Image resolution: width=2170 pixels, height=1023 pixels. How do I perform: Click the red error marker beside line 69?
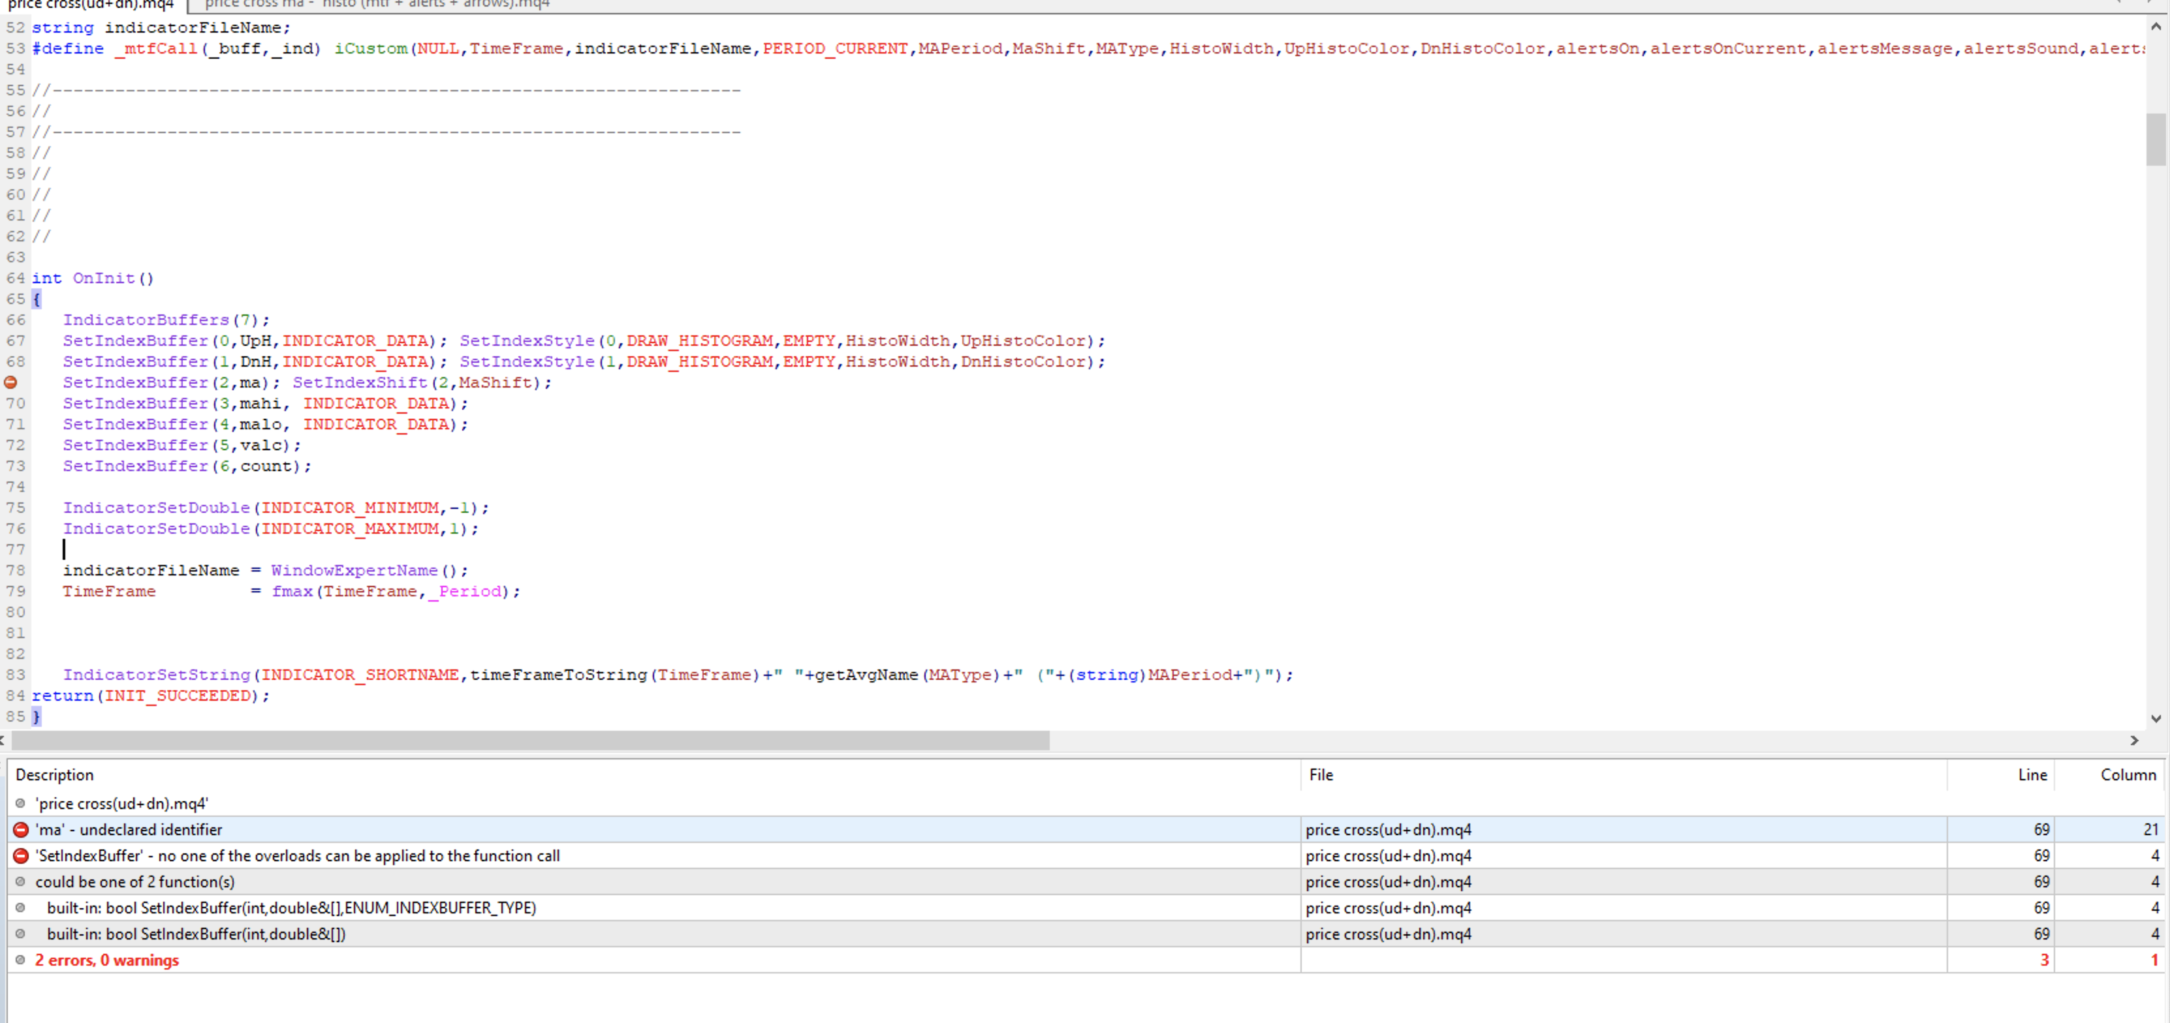click(x=11, y=382)
